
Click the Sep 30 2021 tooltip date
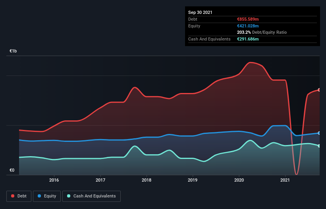[x=200, y=12]
